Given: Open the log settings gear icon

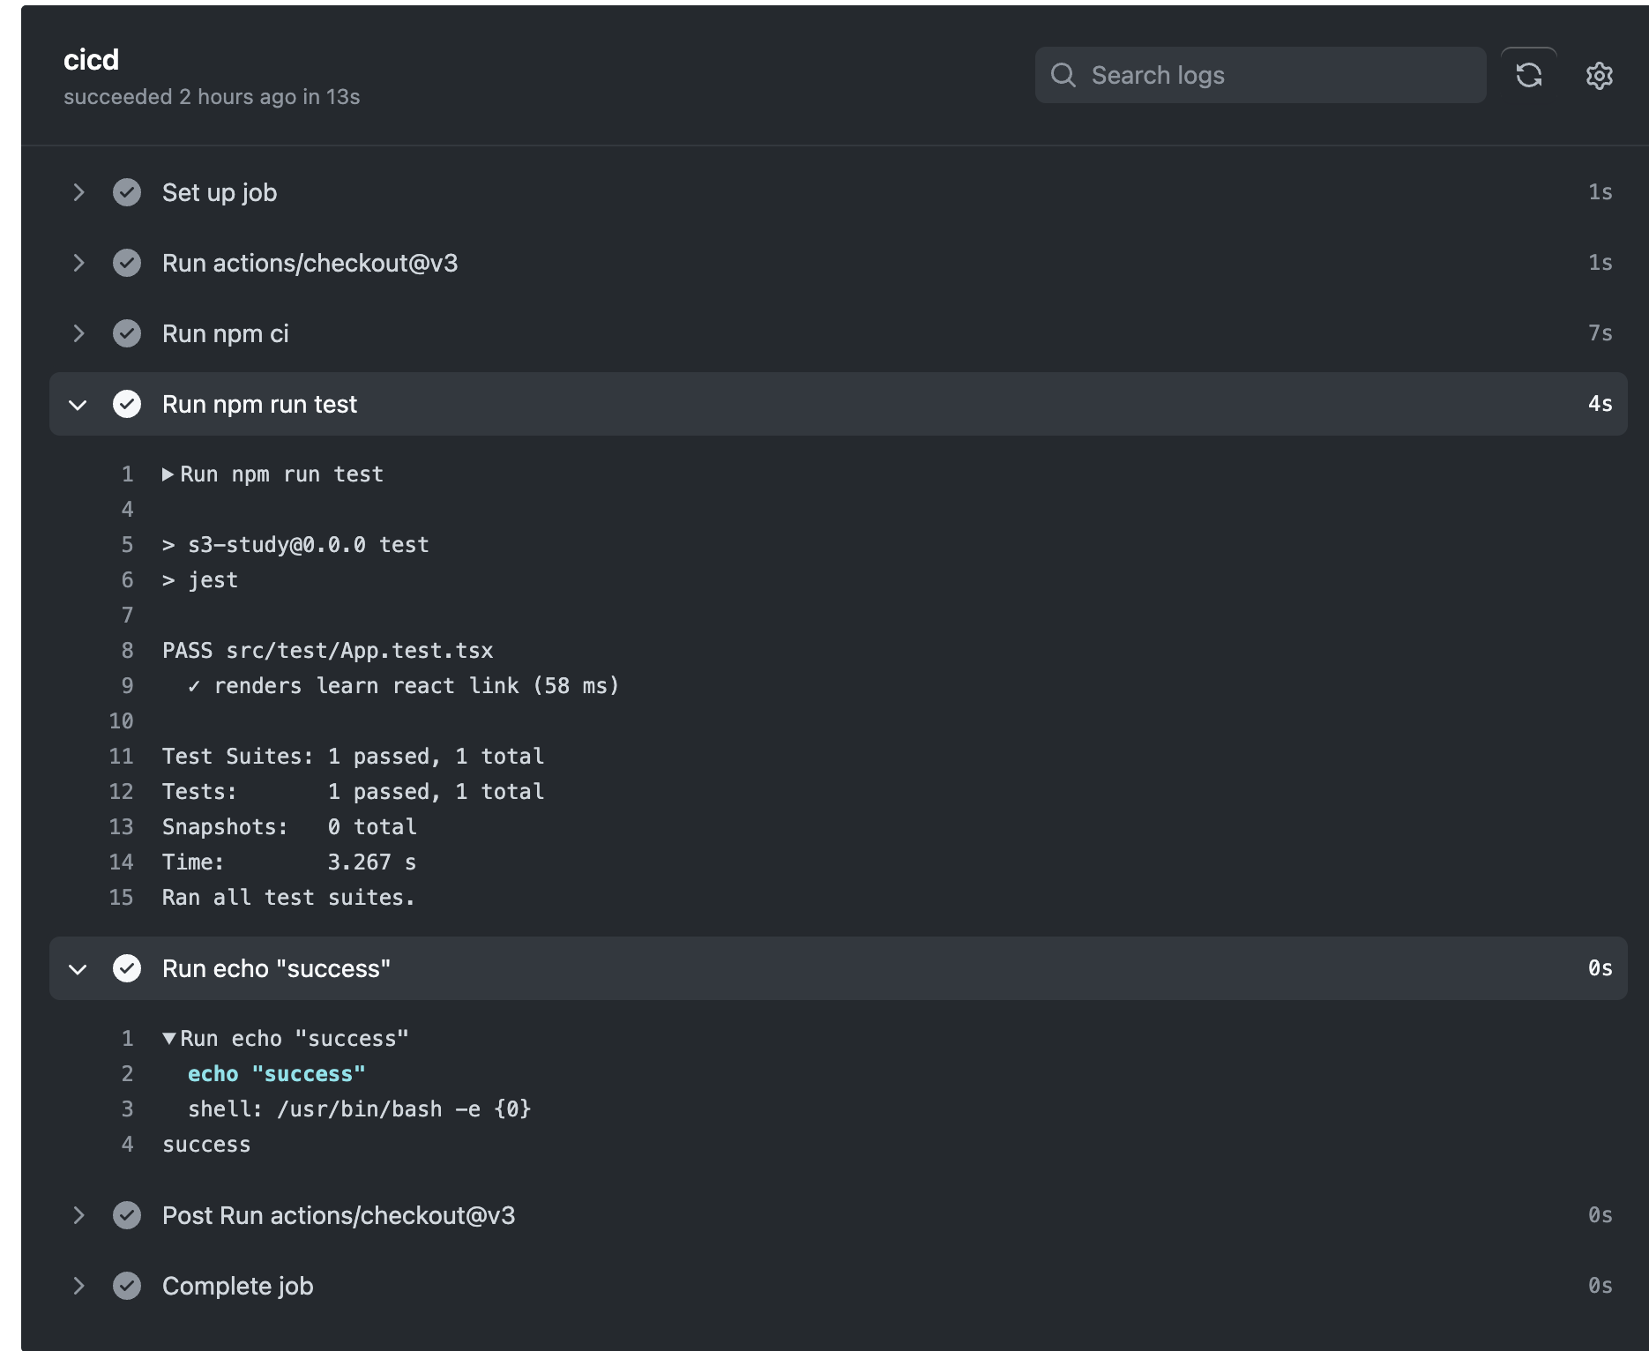Looking at the screenshot, I should pyautogui.click(x=1599, y=76).
